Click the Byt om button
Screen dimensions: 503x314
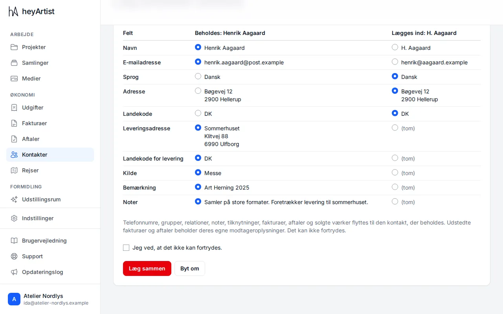click(190, 268)
